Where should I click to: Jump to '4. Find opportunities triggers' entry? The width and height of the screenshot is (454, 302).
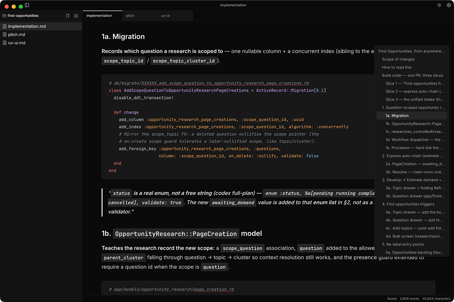coord(412,204)
